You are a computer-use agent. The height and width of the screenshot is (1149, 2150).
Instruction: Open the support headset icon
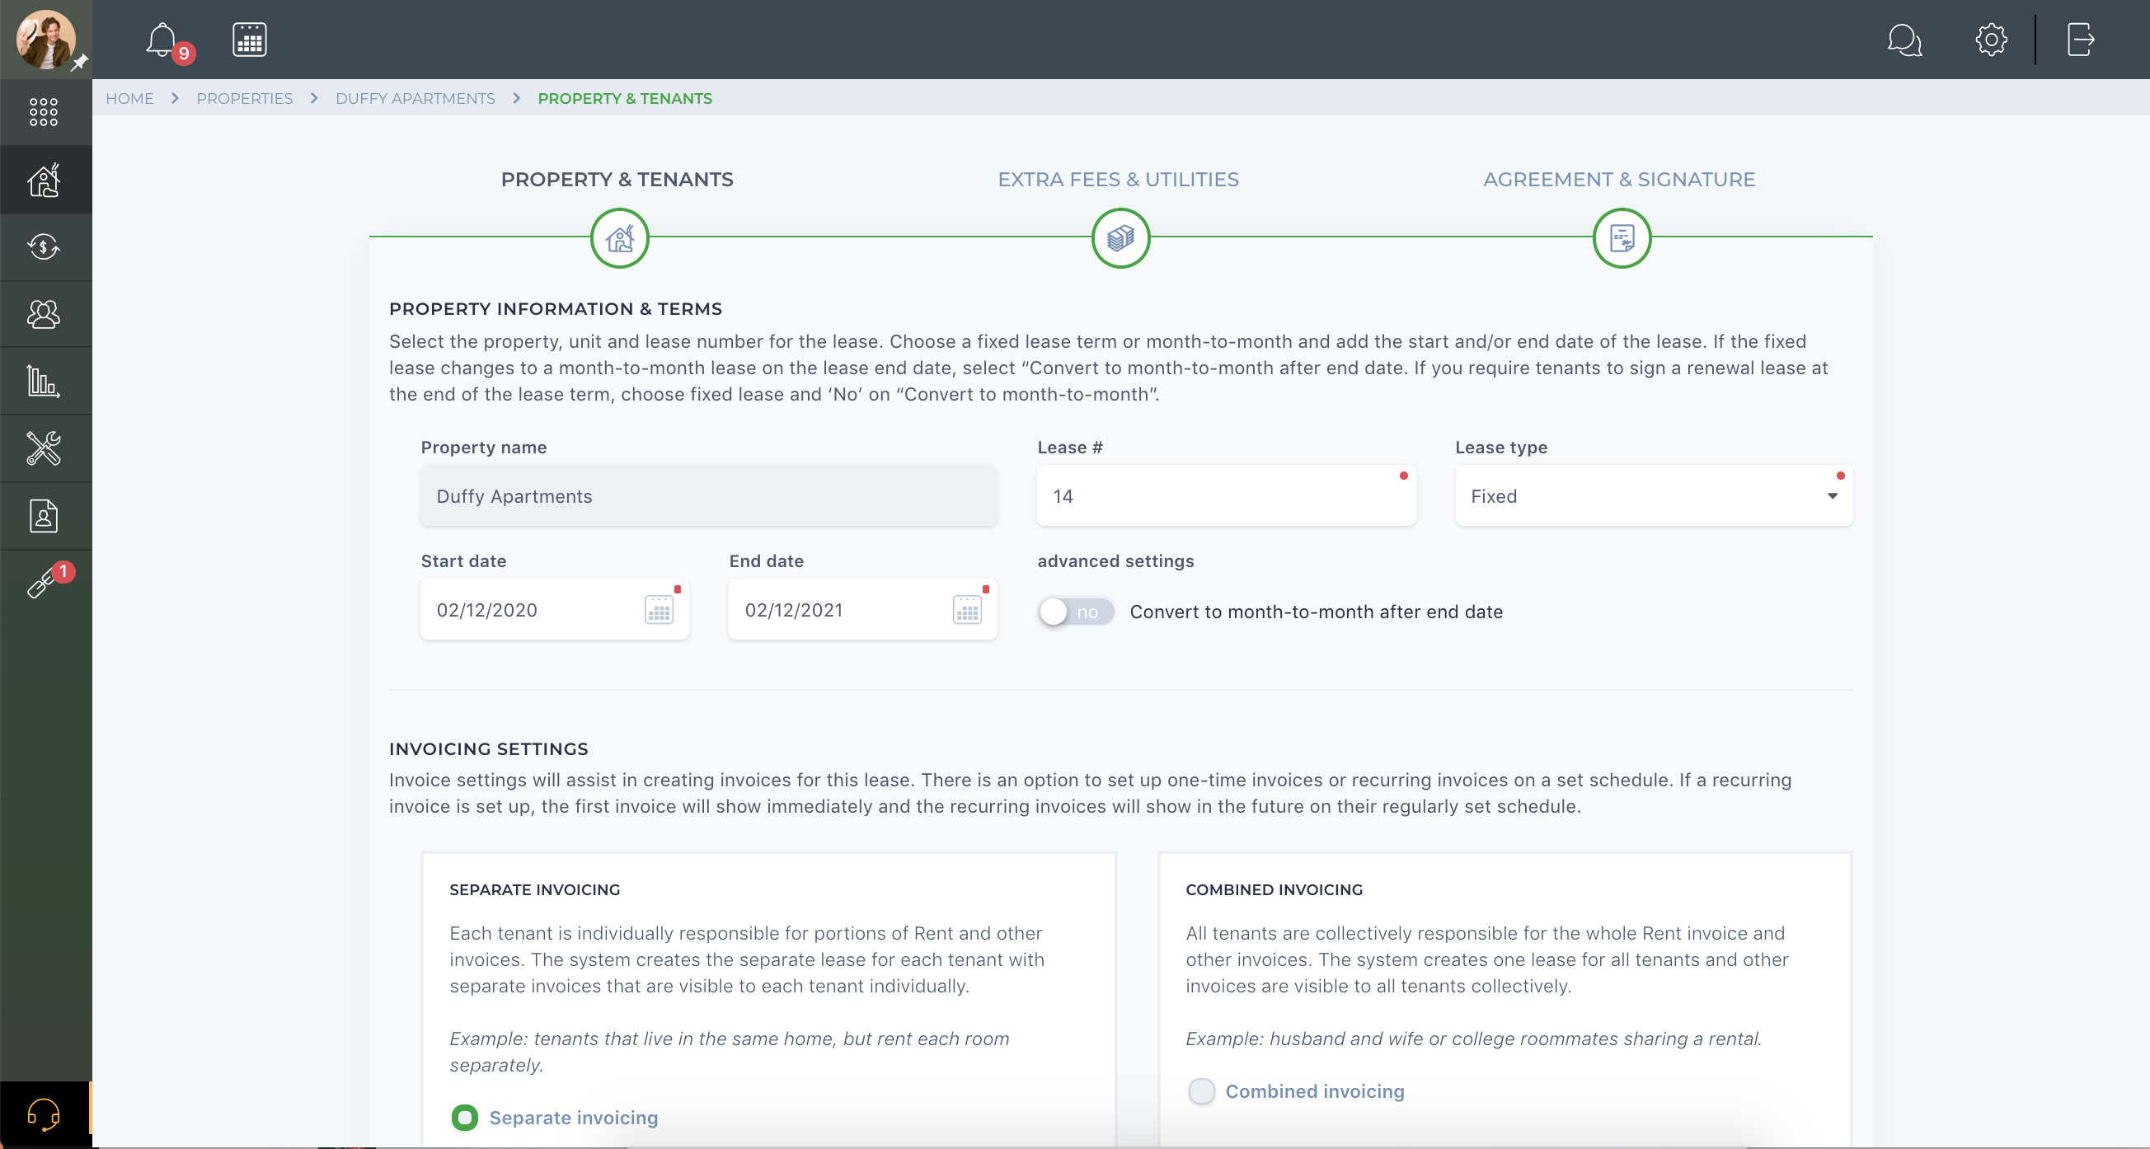(x=44, y=1113)
